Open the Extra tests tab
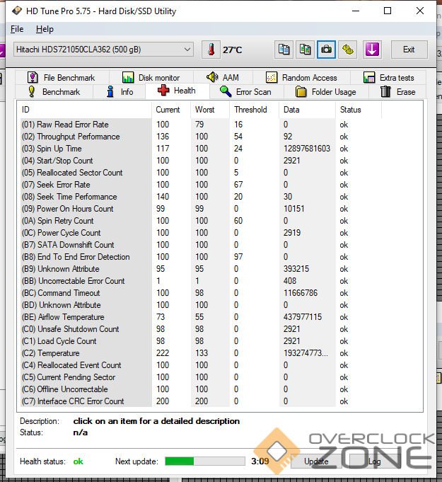The width and height of the screenshot is (442, 482). [388, 77]
